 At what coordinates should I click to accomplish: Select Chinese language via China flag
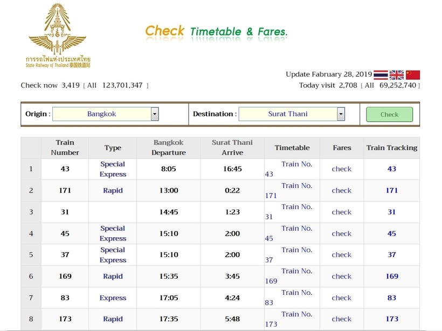point(413,75)
